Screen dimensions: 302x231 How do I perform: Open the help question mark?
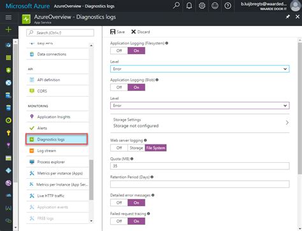click(x=227, y=6)
